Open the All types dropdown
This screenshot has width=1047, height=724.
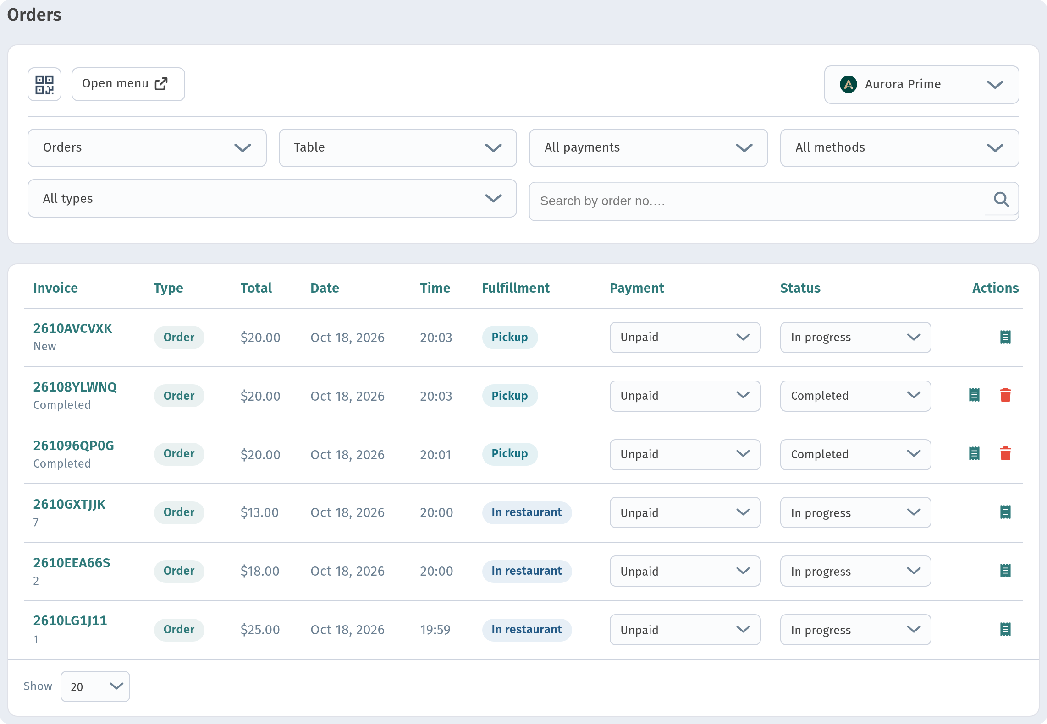[272, 198]
